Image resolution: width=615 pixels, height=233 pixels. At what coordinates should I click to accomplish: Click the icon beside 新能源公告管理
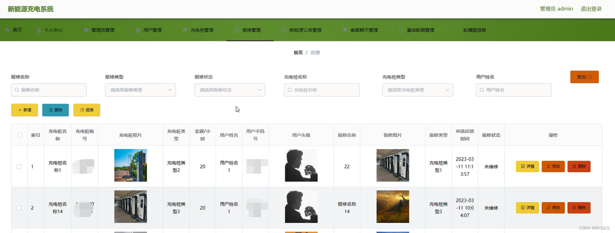click(x=284, y=30)
